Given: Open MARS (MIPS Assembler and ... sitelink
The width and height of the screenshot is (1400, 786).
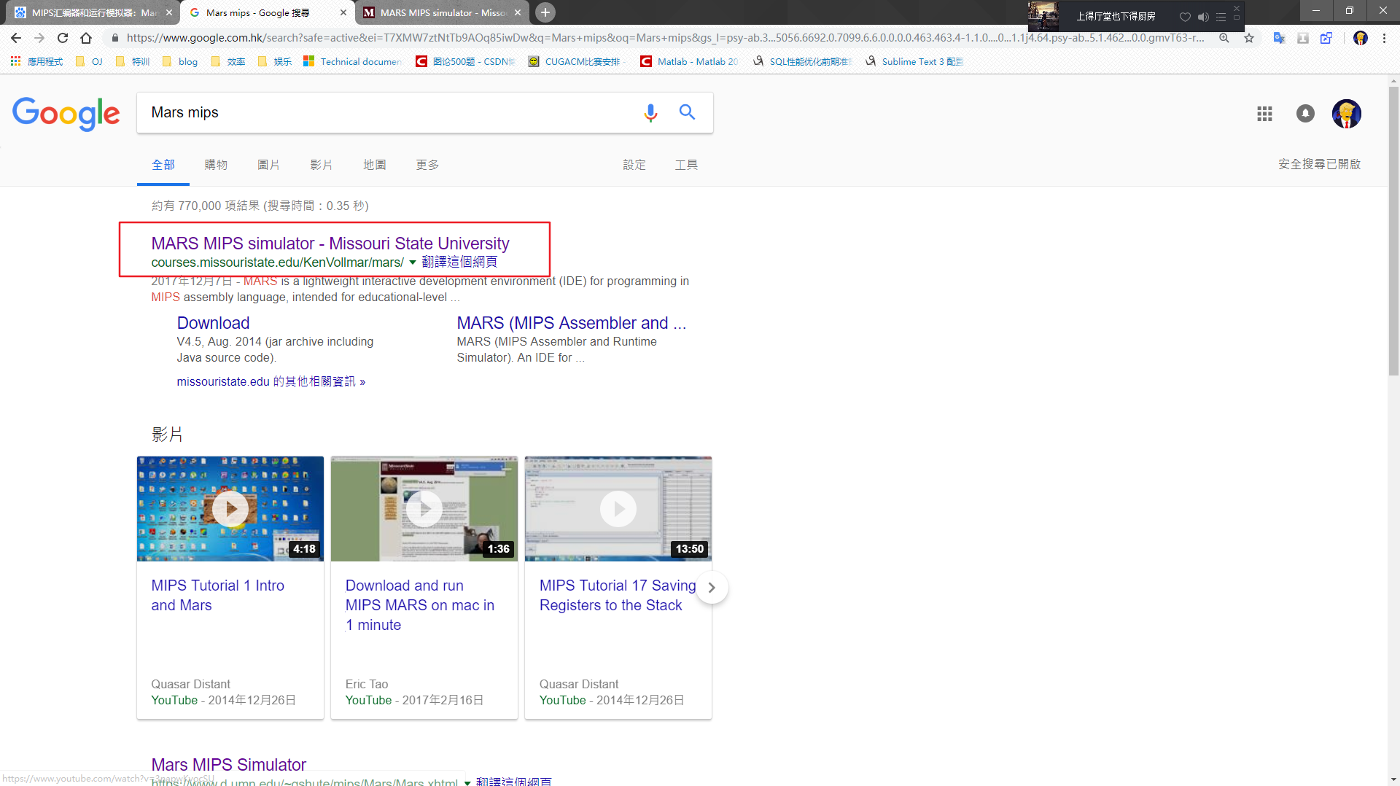Looking at the screenshot, I should tap(571, 323).
